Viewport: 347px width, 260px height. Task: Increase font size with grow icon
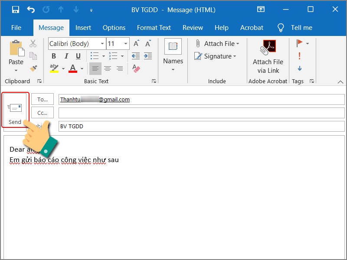pos(136,43)
